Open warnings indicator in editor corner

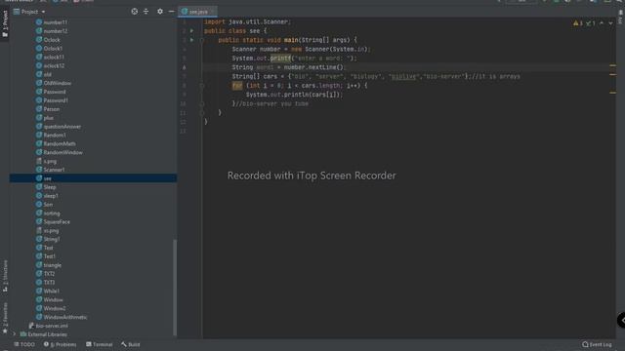[x=578, y=23]
